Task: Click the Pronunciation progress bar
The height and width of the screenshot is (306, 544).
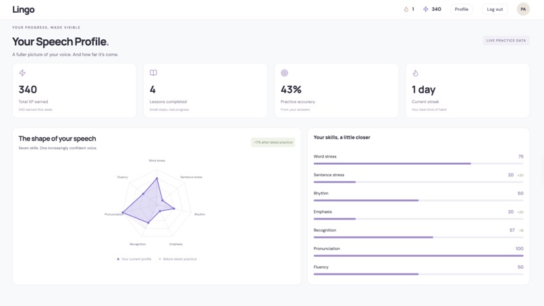Action: 418,255
